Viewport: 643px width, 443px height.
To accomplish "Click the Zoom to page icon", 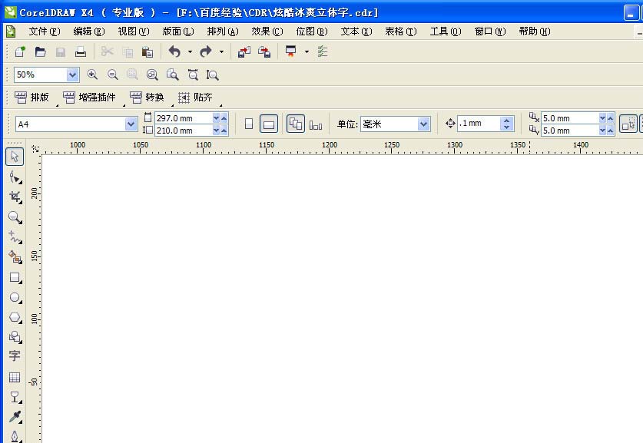I will [x=172, y=74].
